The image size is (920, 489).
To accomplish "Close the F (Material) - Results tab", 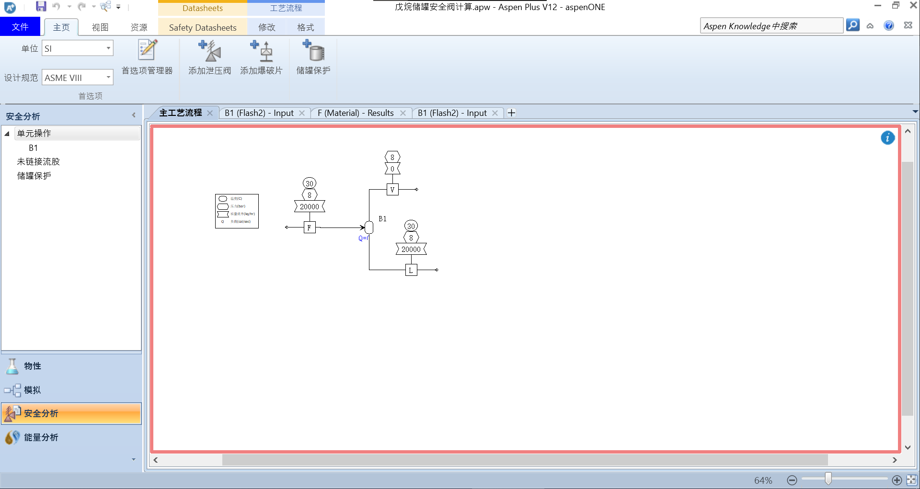I will click(403, 113).
